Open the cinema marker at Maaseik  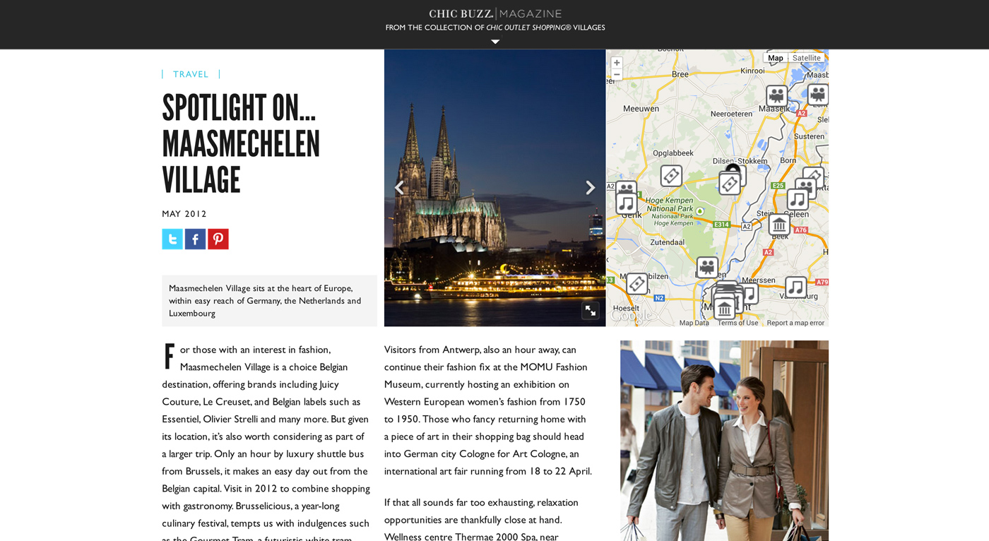777,96
